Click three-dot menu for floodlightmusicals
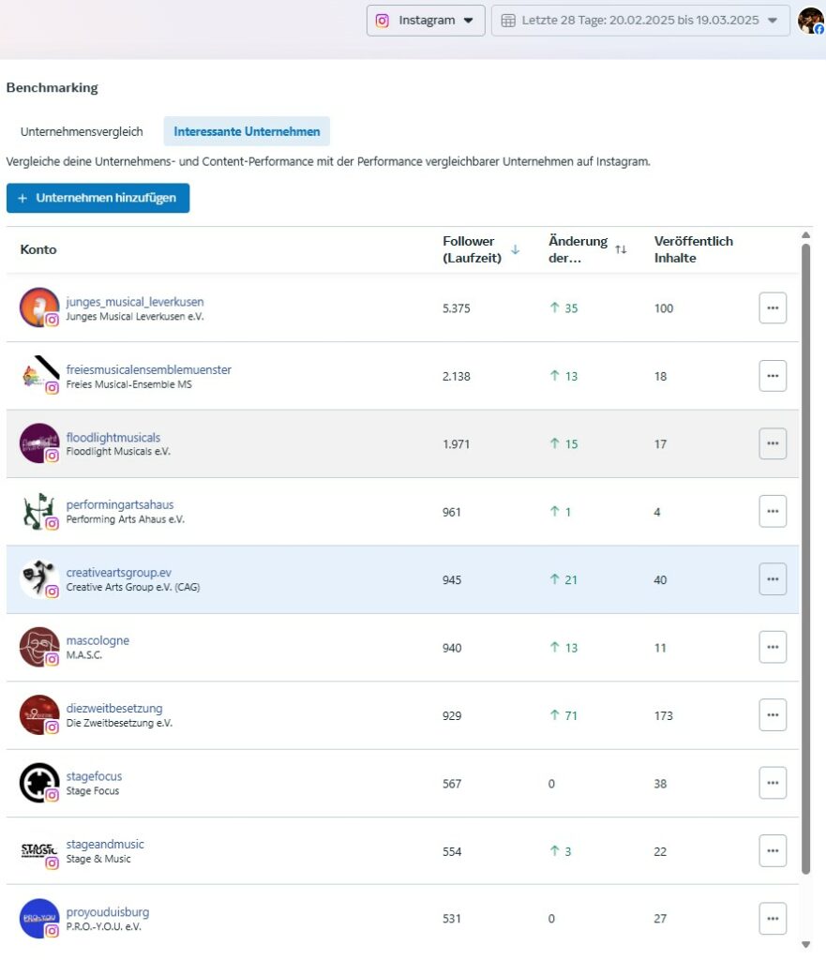826x960 pixels. click(773, 443)
